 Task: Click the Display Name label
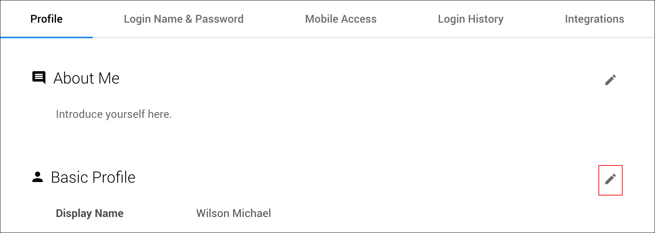(90, 213)
